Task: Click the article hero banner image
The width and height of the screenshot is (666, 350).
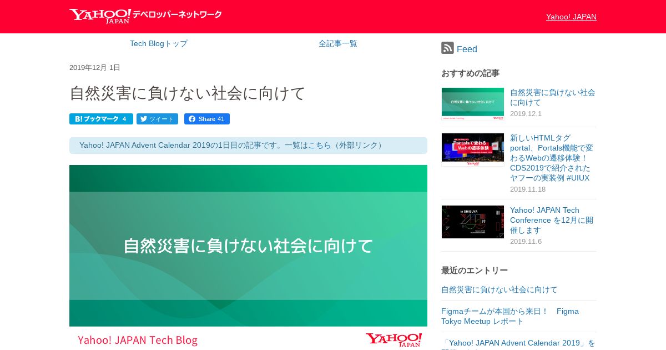Action: point(248,257)
